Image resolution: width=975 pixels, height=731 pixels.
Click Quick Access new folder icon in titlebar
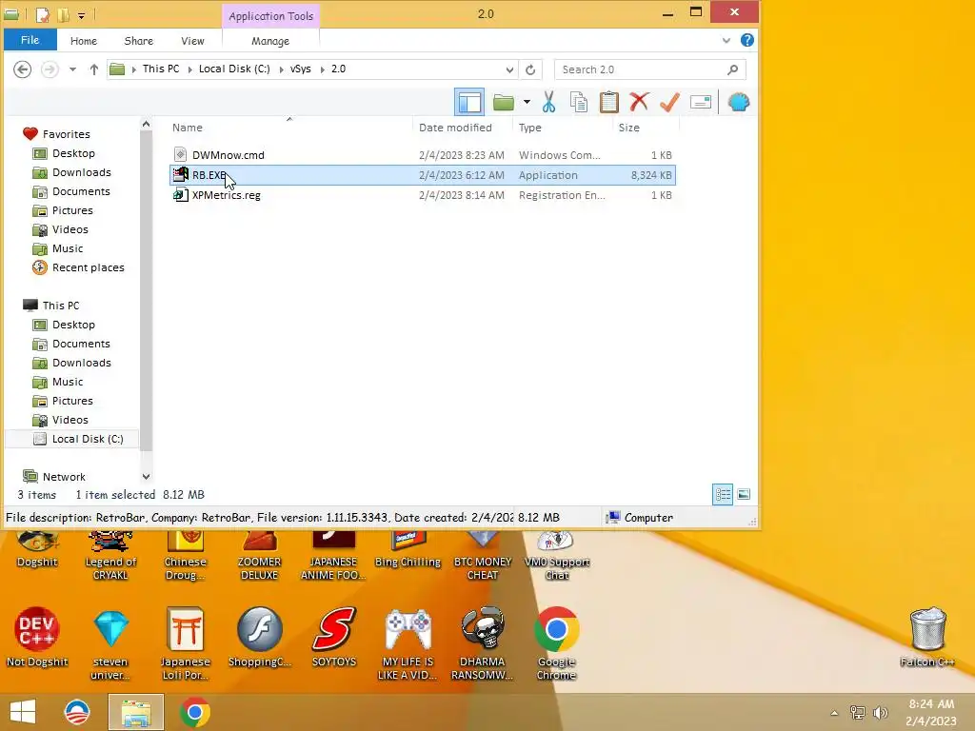coord(63,14)
